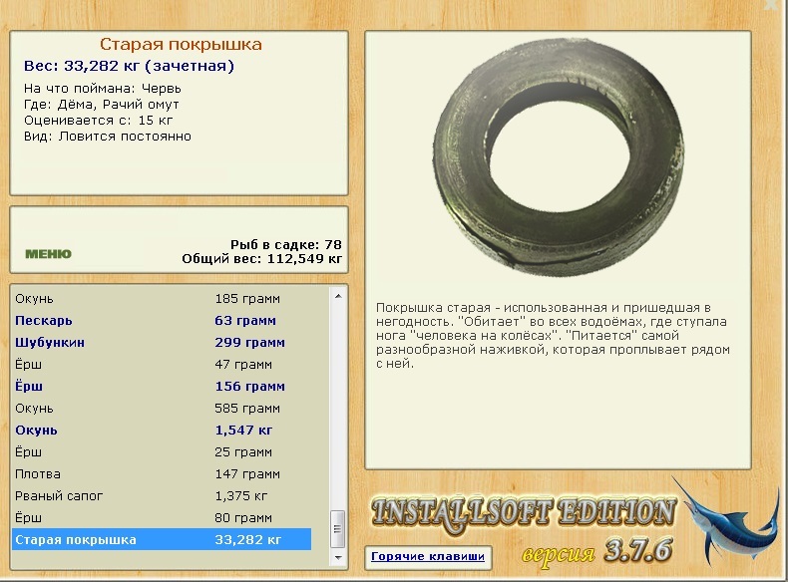Select the Окунь 585 грамм row
Viewport: 788px width, 582px height.
[162, 409]
